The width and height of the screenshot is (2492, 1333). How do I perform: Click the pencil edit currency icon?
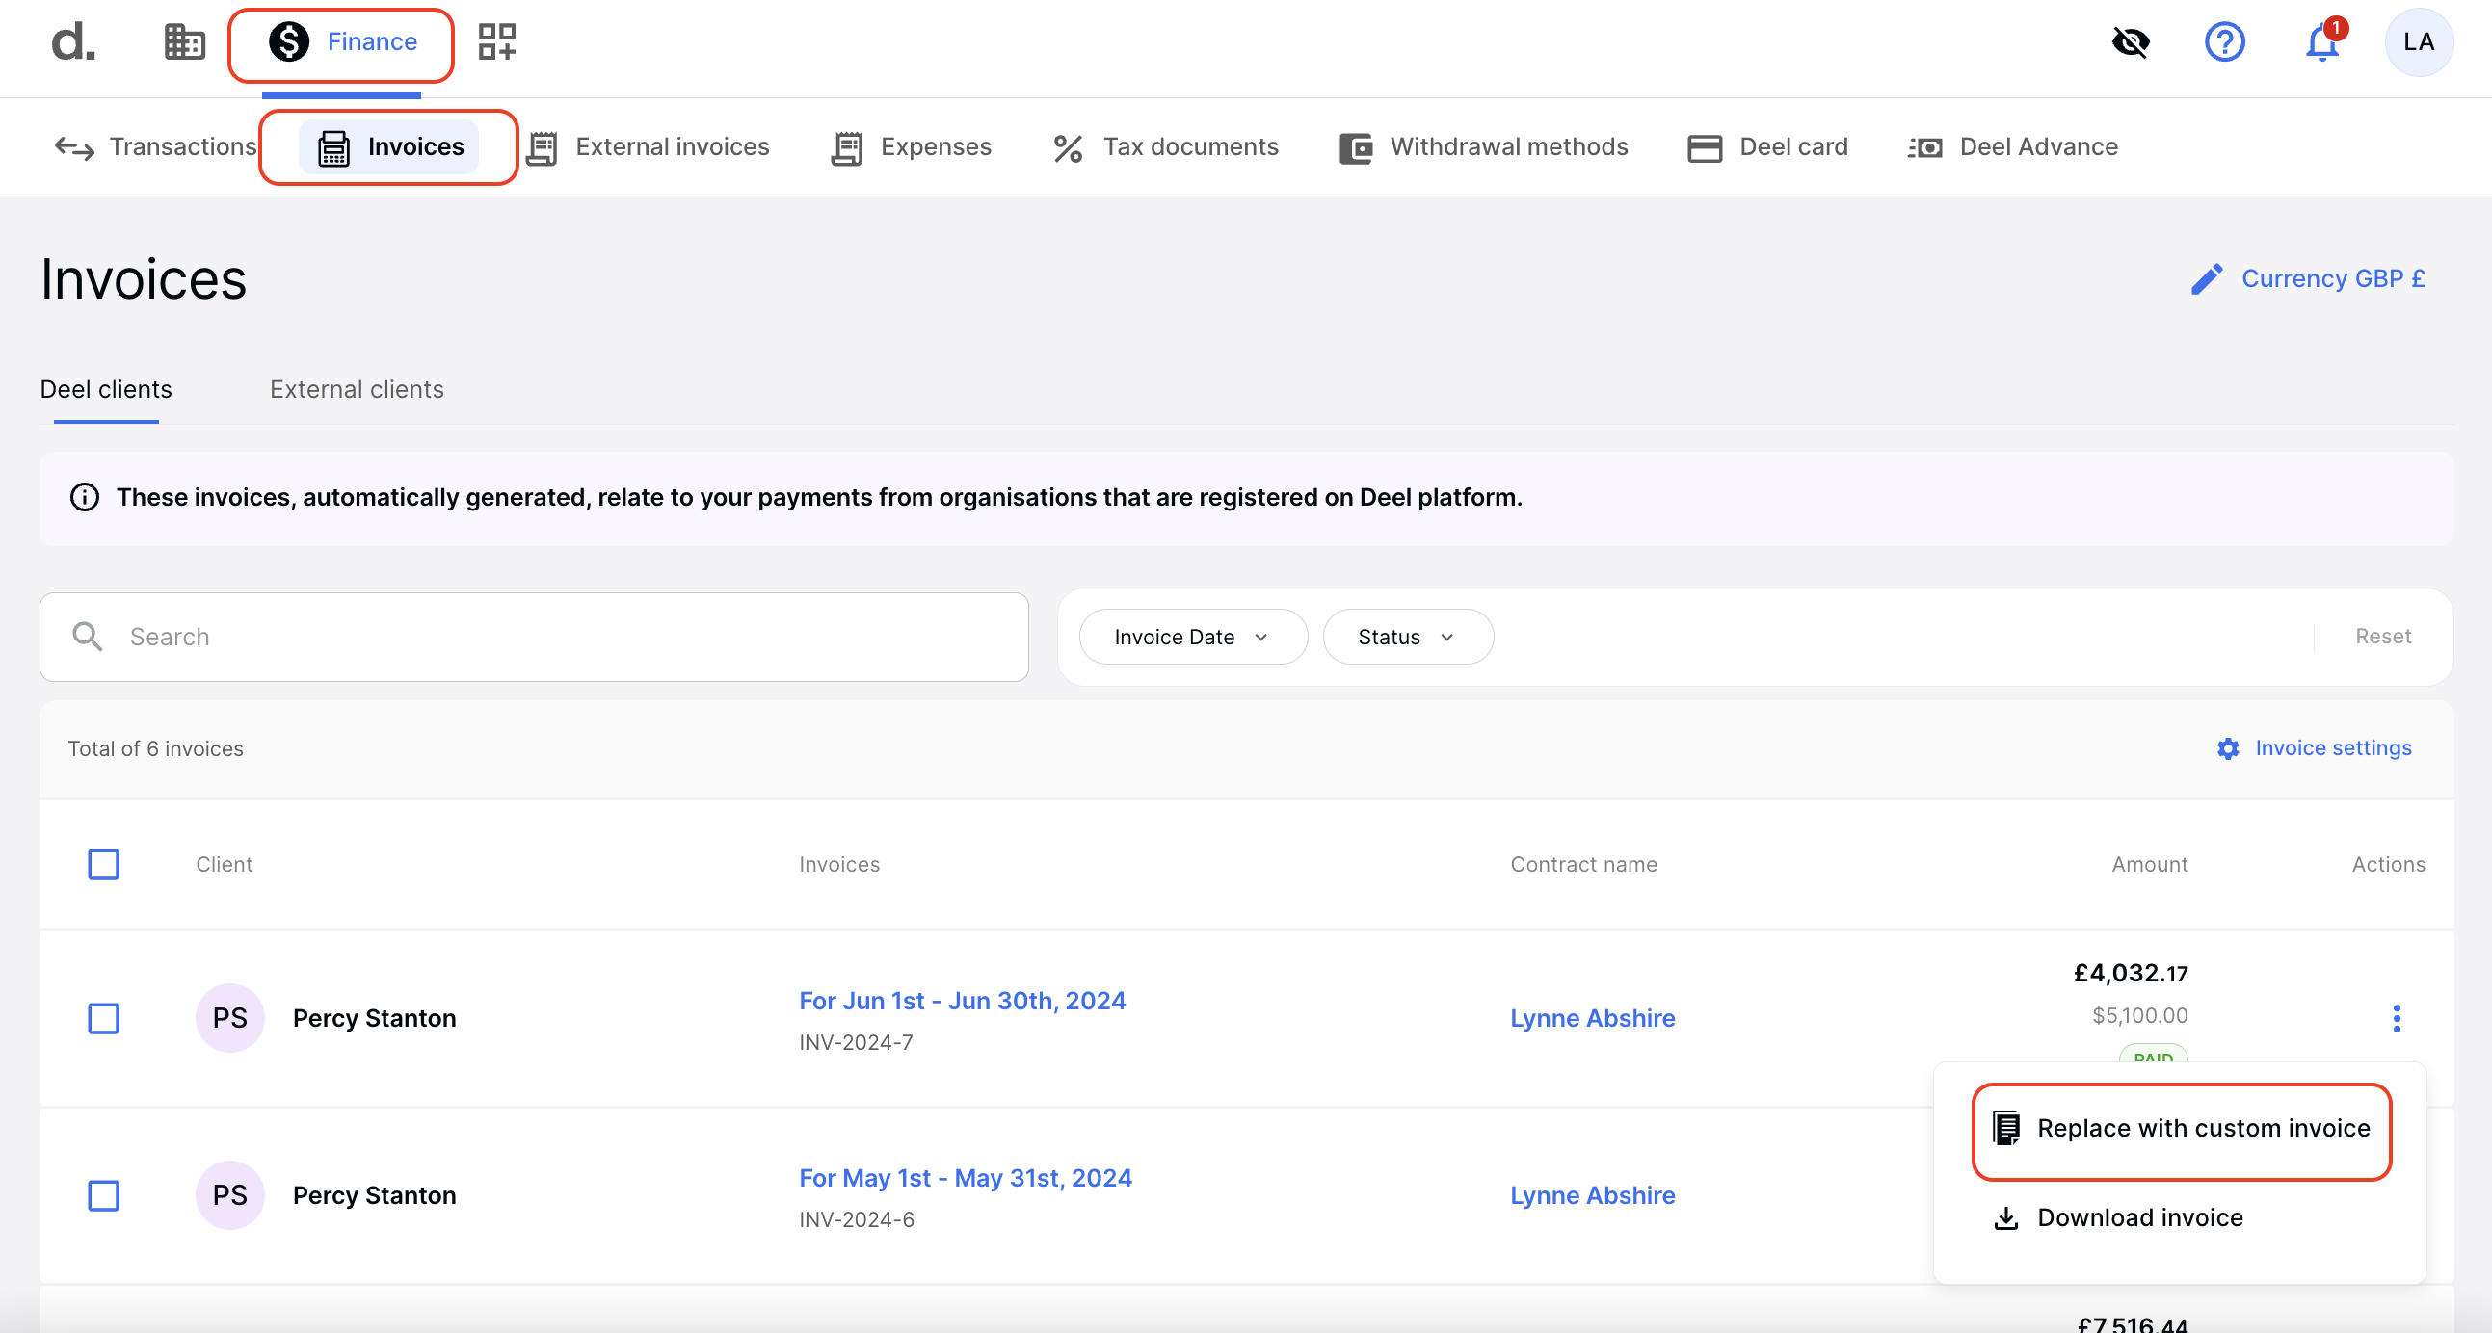[x=2207, y=279]
